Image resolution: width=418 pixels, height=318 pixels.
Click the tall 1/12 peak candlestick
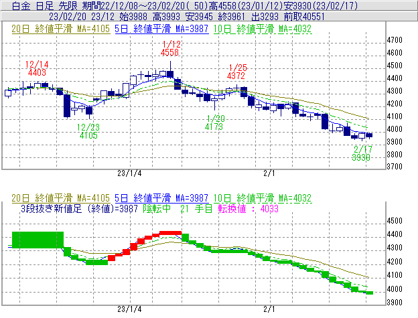[x=170, y=70]
